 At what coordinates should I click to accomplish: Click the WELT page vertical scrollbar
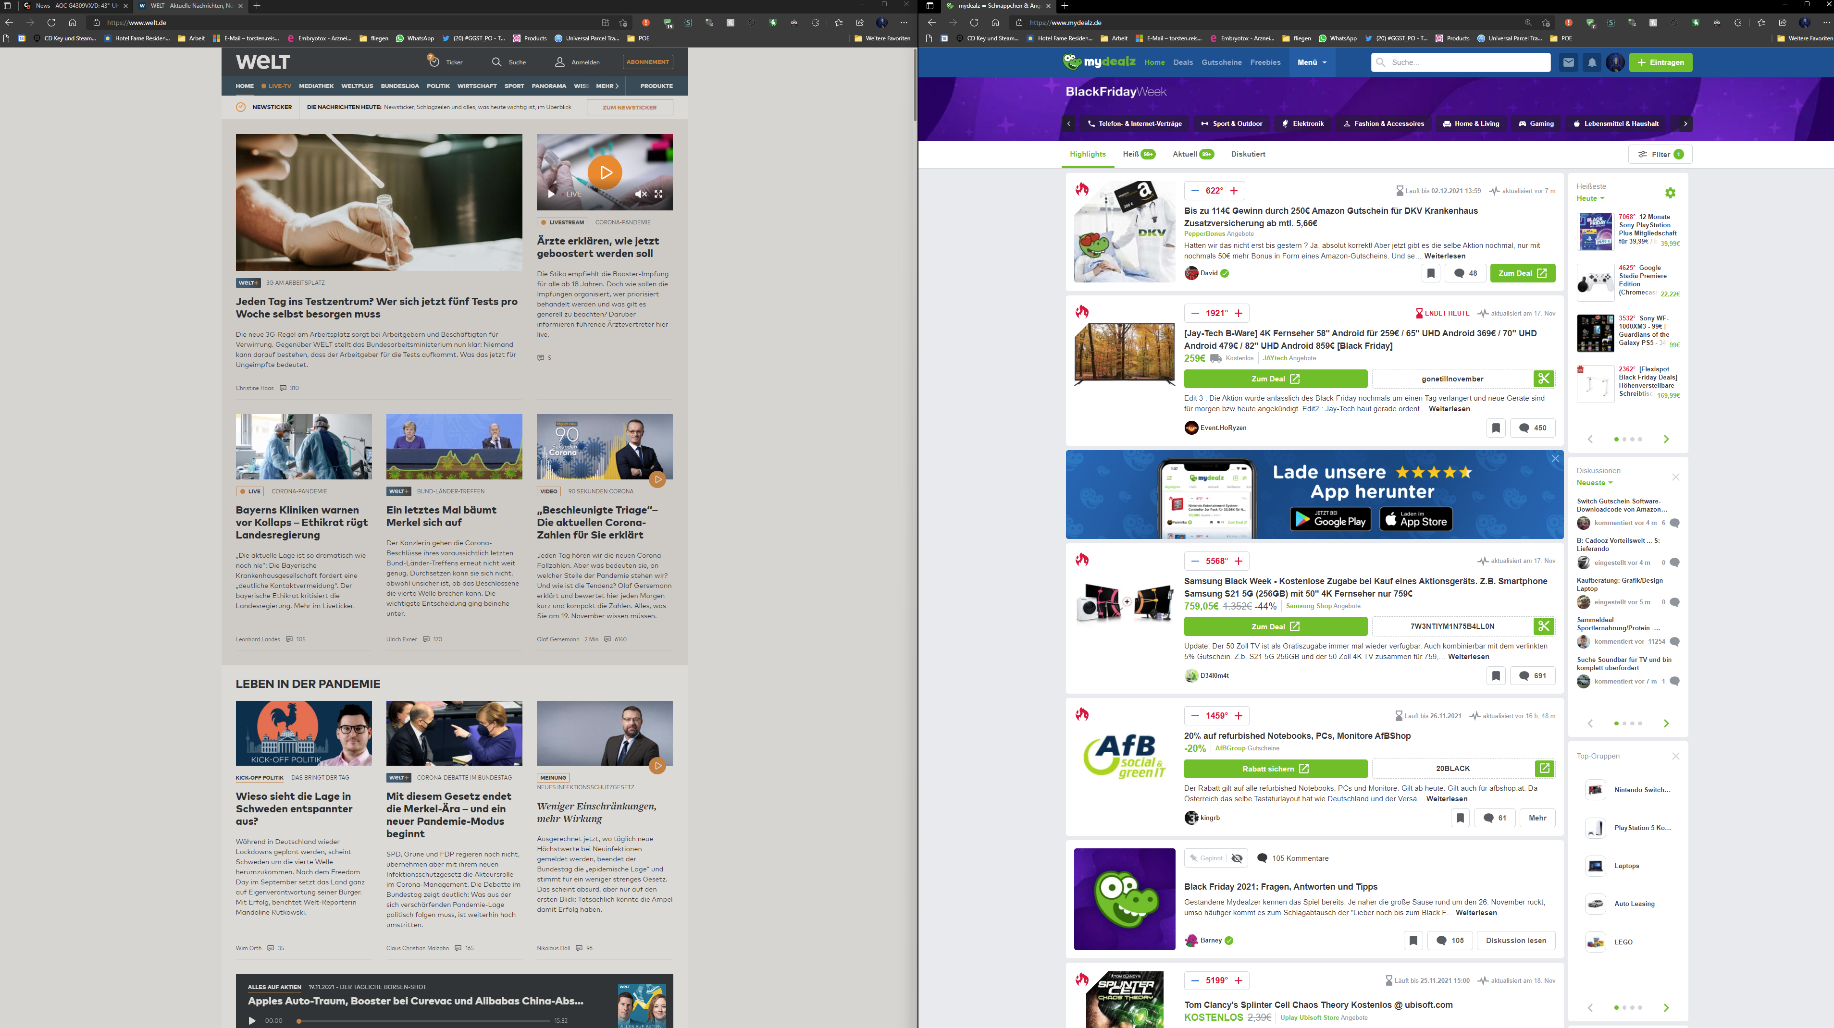914,86
